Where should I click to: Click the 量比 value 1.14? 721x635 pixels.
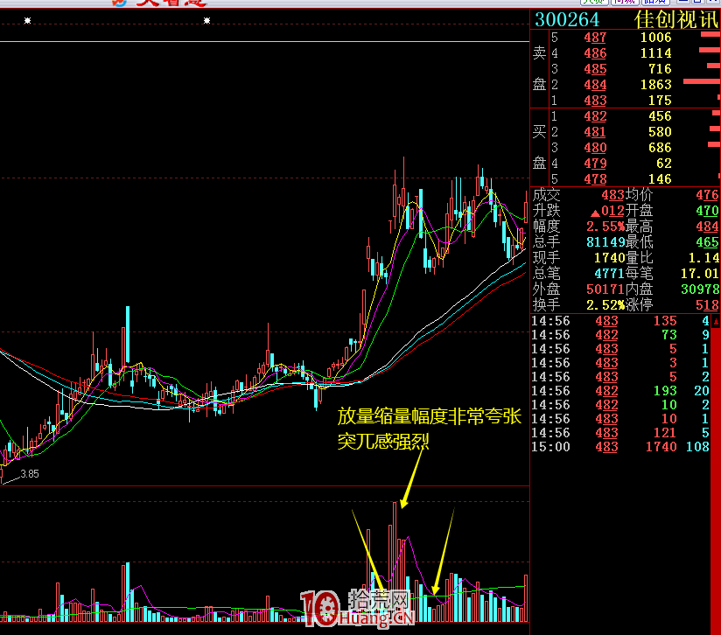tap(703, 257)
